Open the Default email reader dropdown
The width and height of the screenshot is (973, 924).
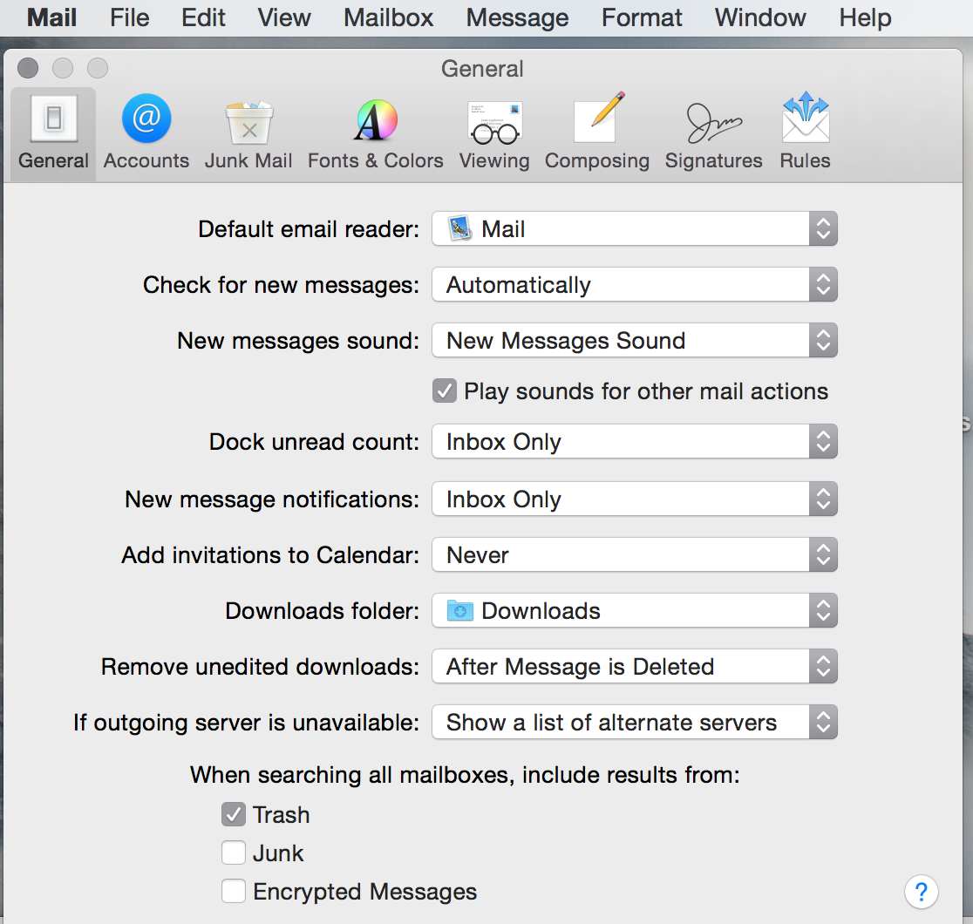click(x=634, y=228)
